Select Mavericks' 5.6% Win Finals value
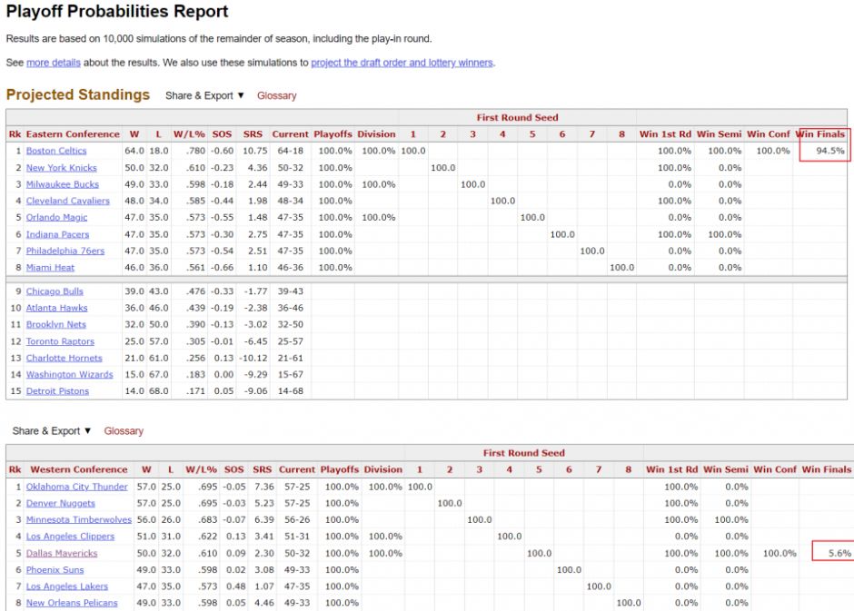The height and width of the screenshot is (611, 854). point(839,553)
